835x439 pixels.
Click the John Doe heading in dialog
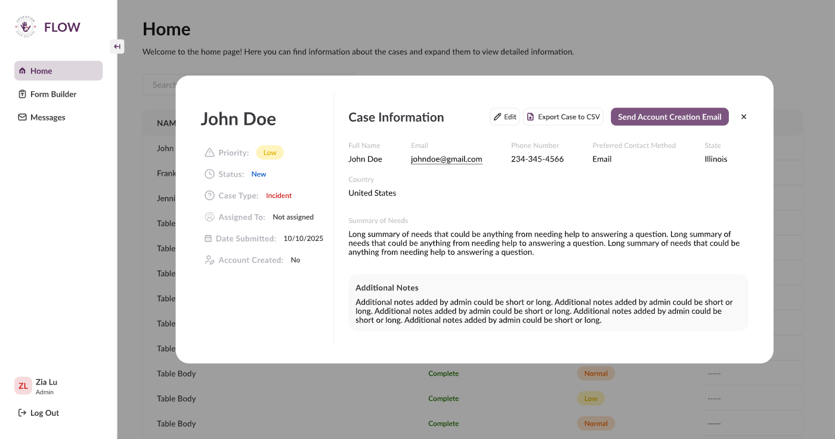click(239, 119)
